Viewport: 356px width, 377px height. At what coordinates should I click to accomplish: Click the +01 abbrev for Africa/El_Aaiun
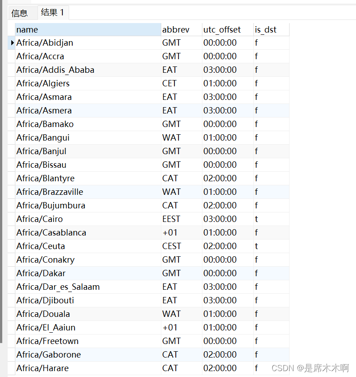[181, 327]
